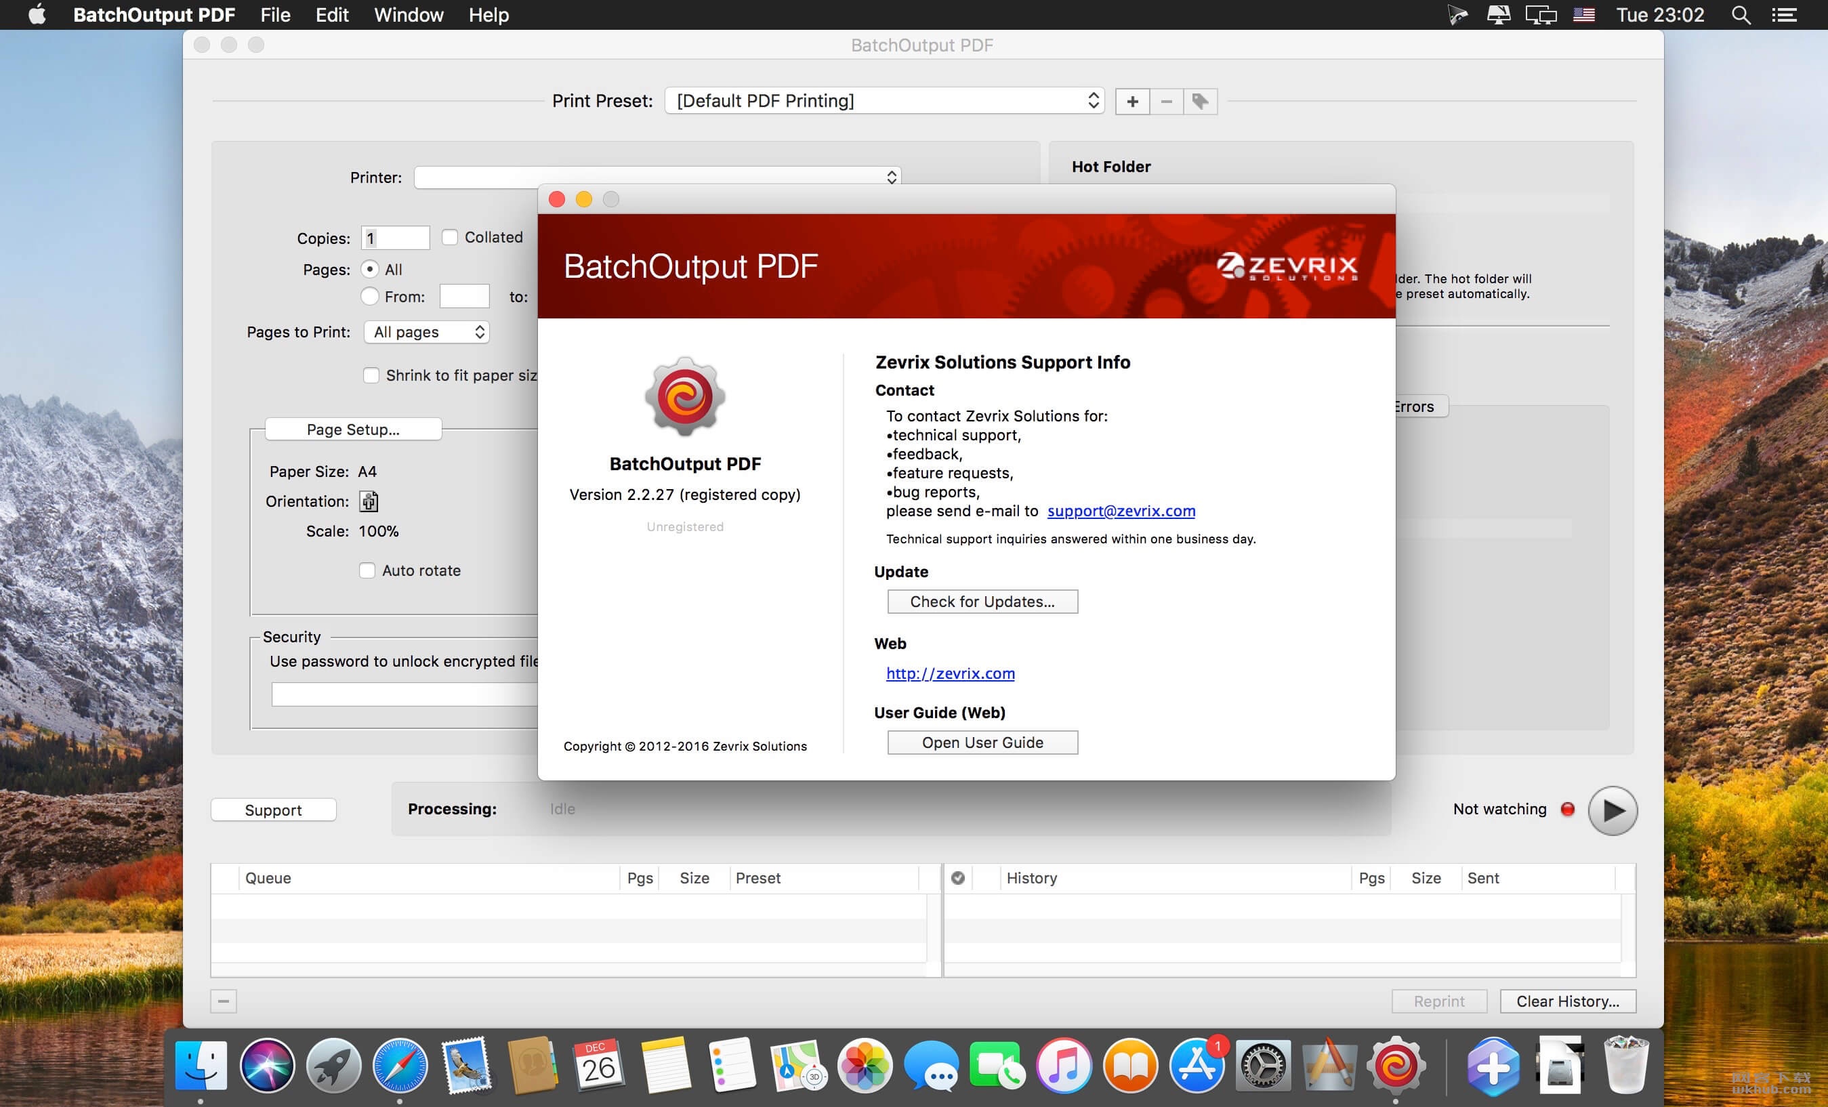Open the Apple menu
This screenshot has width=1828, height=1107.
37,15
